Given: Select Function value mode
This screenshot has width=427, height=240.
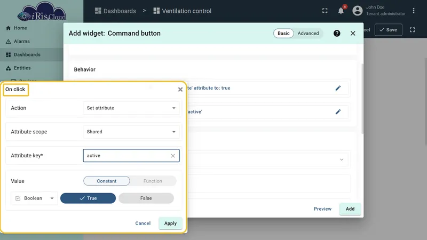Looking at the screenshot, I should [153, 181].
